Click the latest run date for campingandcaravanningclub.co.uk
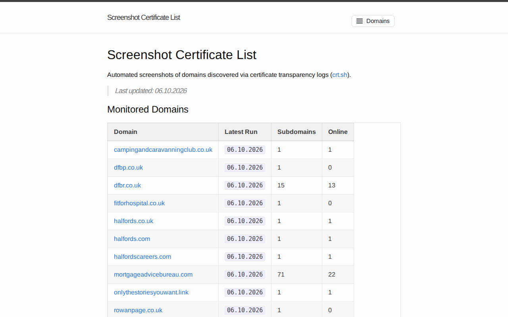Image resolution: width=508 pixels, height=317 pixels. point(245,150)
